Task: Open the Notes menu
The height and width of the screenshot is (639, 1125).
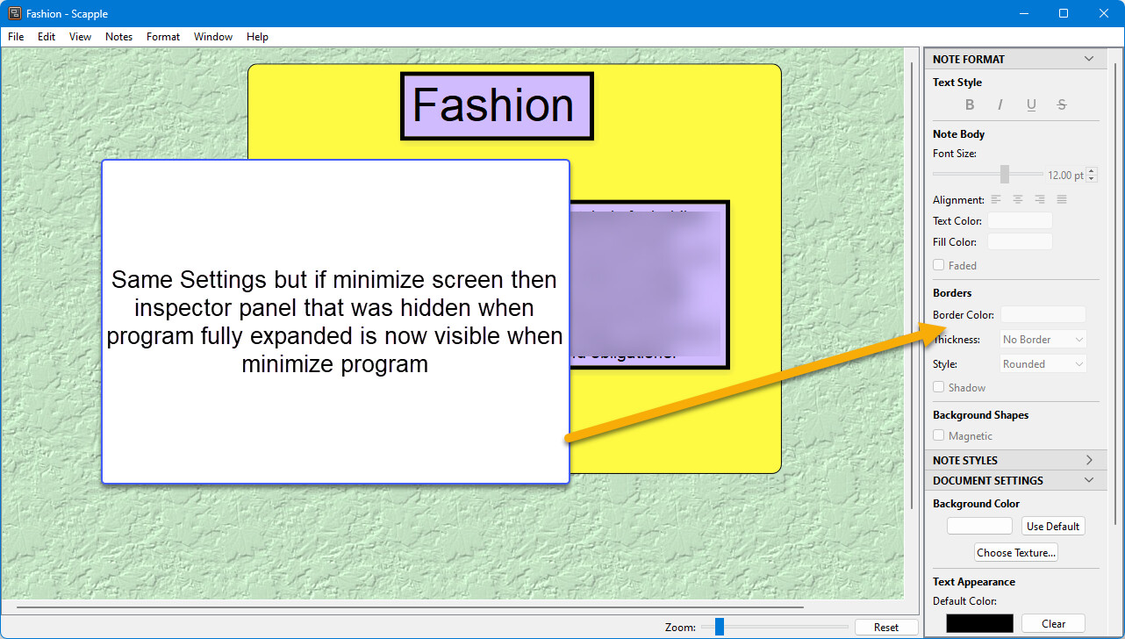Action: (x=118, y=37)
